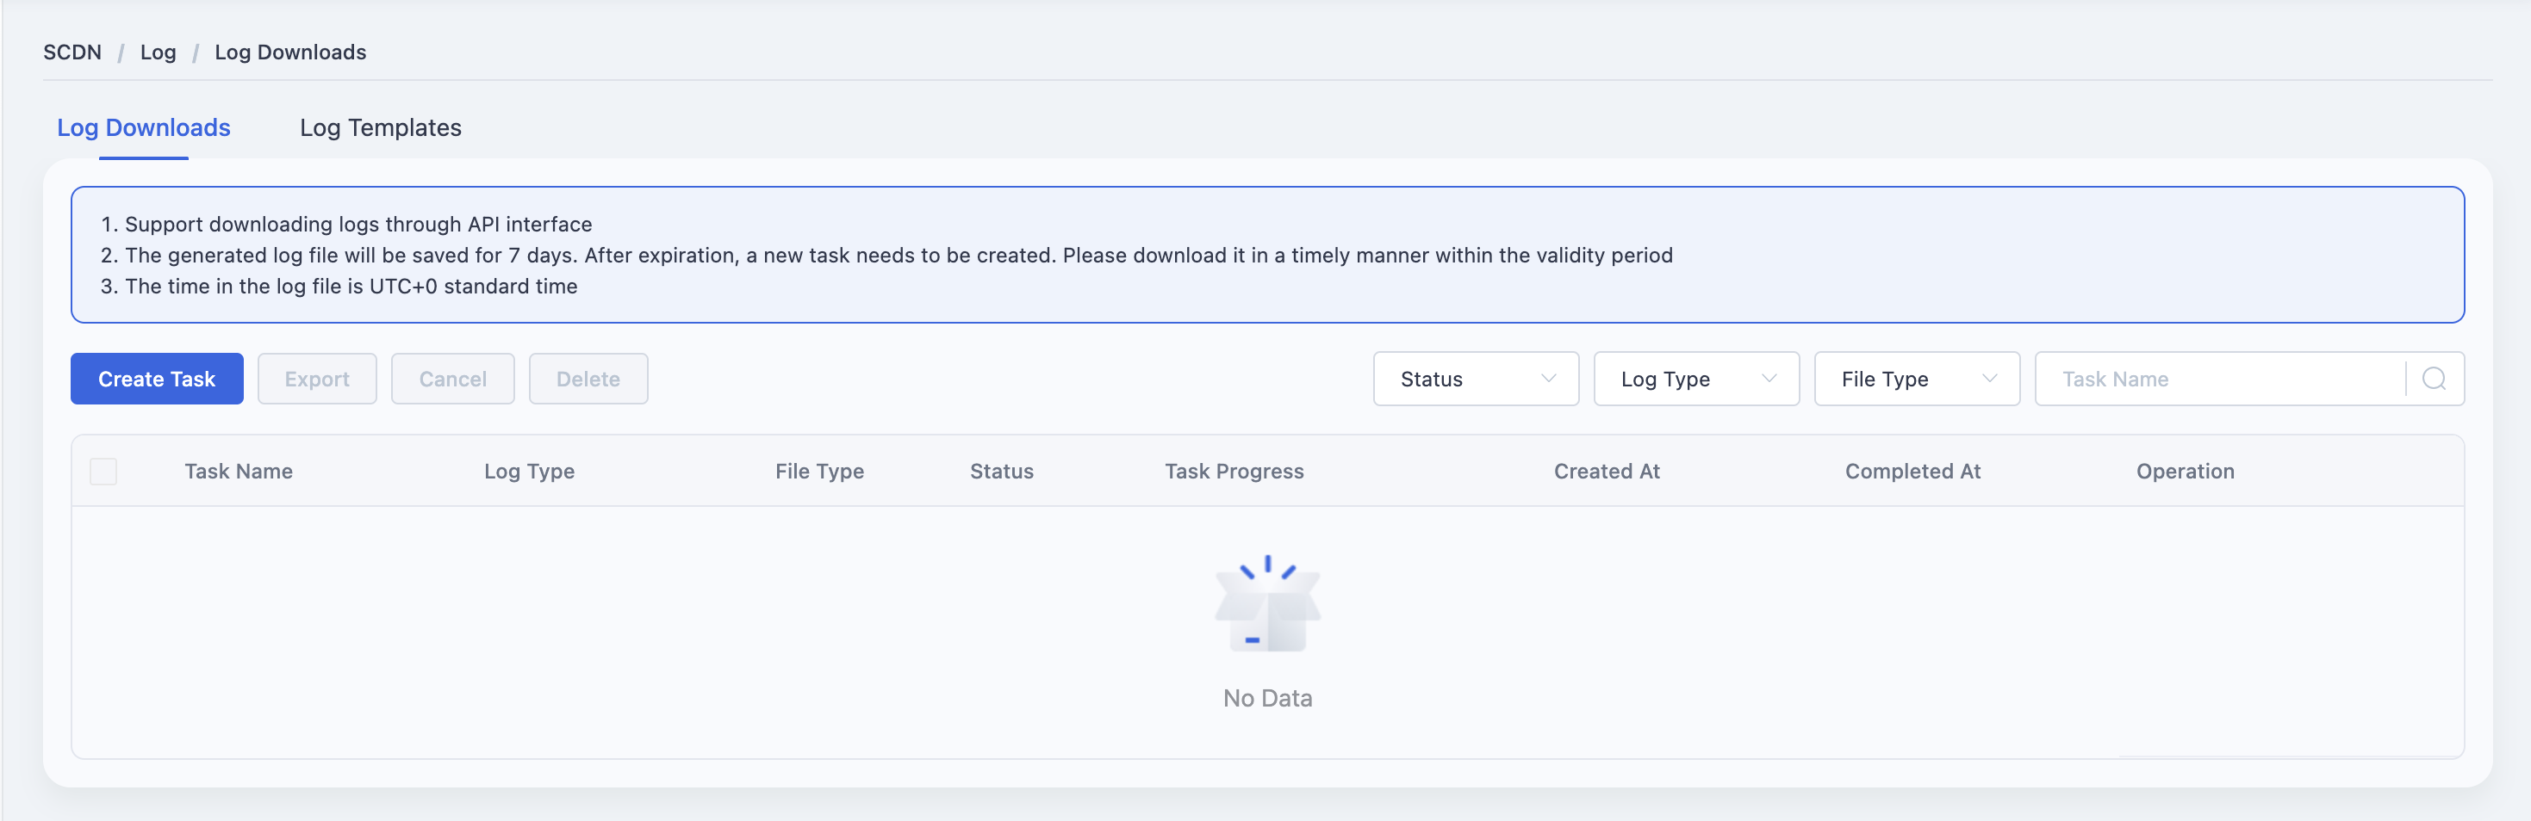Focus the Task Name search field
The height and width of the screenshot is (821, 2531).
pos(2219,378)
